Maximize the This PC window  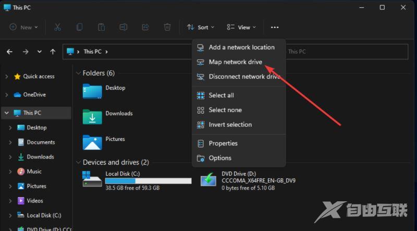[x=382, y=7]
